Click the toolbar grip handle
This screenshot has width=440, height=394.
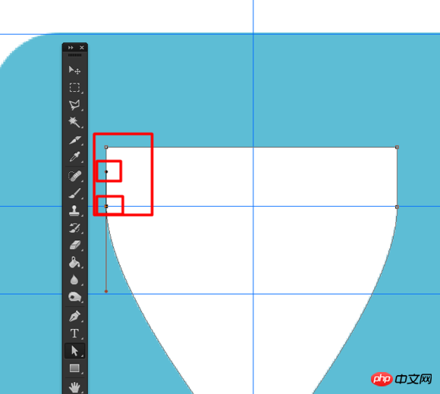[74, 55]
